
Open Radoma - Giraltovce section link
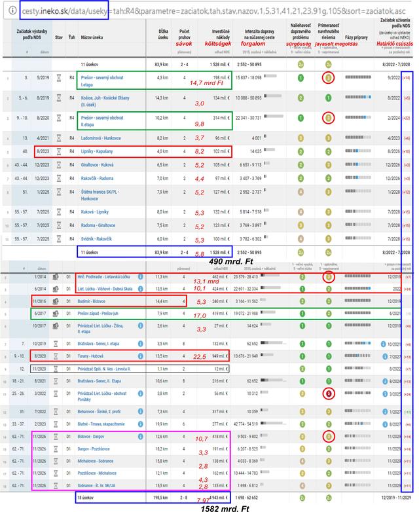pyautogui.click(x=98, y=225)
